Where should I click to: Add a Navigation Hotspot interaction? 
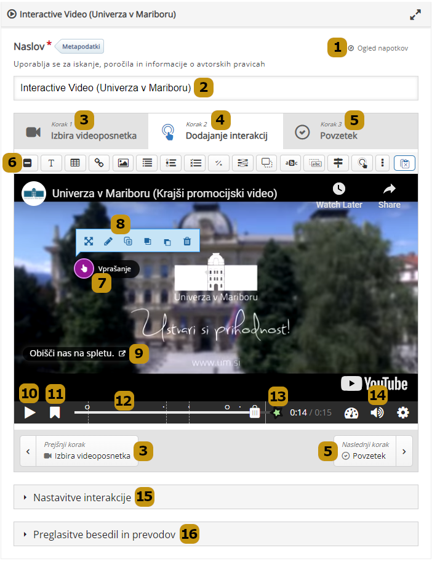point(362,163)
